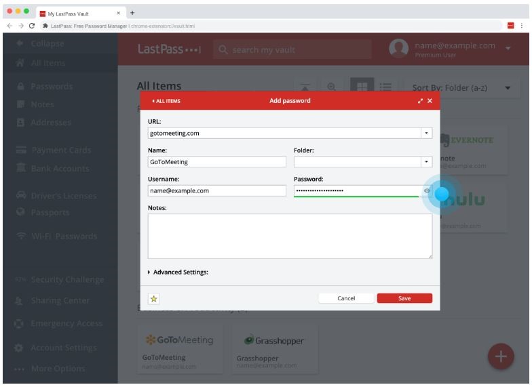Expand the Add password dialog to fullscreen
Image resolution: width=532 pixels, height=387 pixels.
[x=421, y=101]
